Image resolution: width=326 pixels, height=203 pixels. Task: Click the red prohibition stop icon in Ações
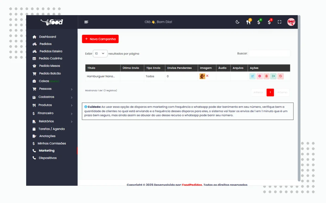point(280,76)
